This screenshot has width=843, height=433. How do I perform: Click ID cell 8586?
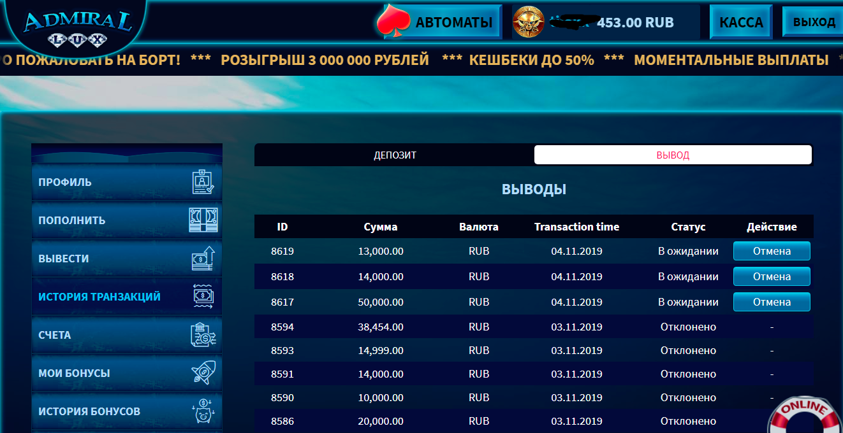pos(282,421)
